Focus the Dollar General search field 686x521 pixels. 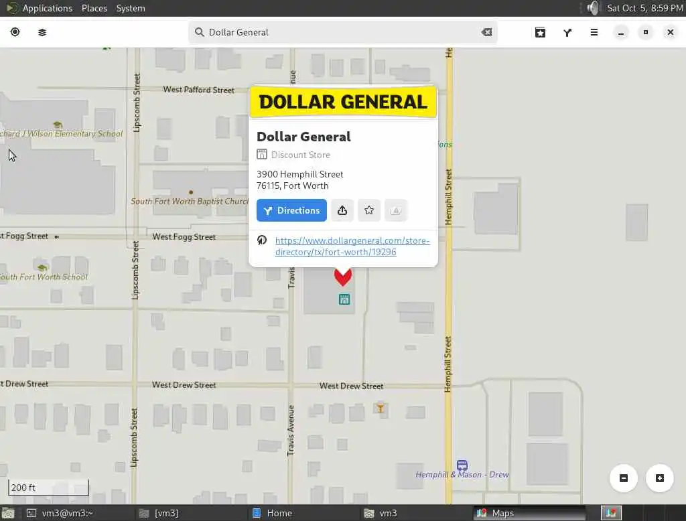(x=342, y=32)
